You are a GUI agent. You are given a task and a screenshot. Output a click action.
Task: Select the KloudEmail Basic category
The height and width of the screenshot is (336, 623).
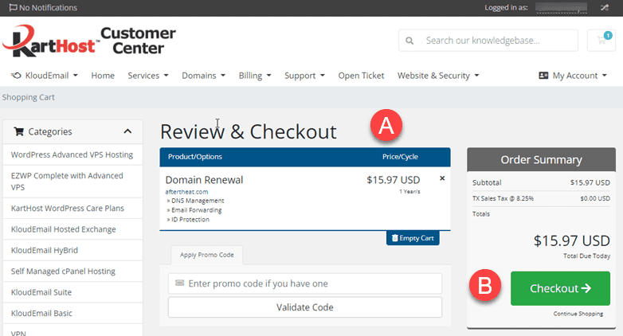point(72,314)
